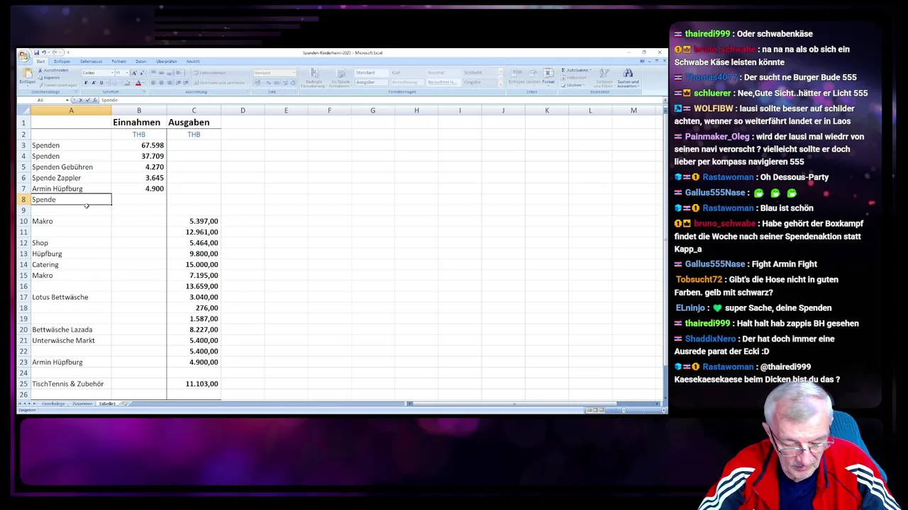Expand the cell styles gallery

click(501, 84)
